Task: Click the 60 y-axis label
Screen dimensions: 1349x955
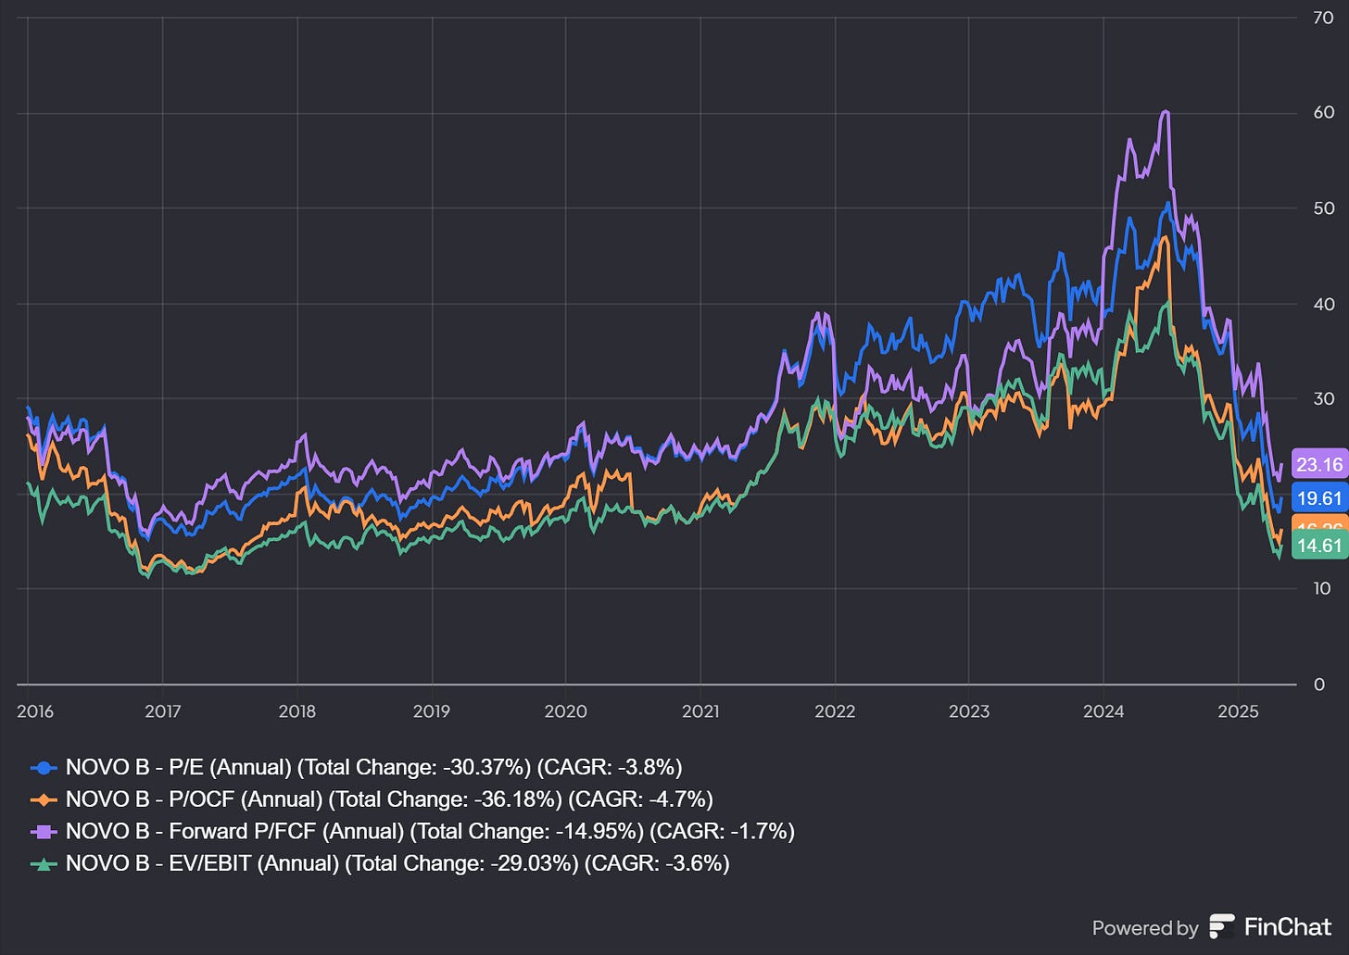Action: click(1324, 112)
